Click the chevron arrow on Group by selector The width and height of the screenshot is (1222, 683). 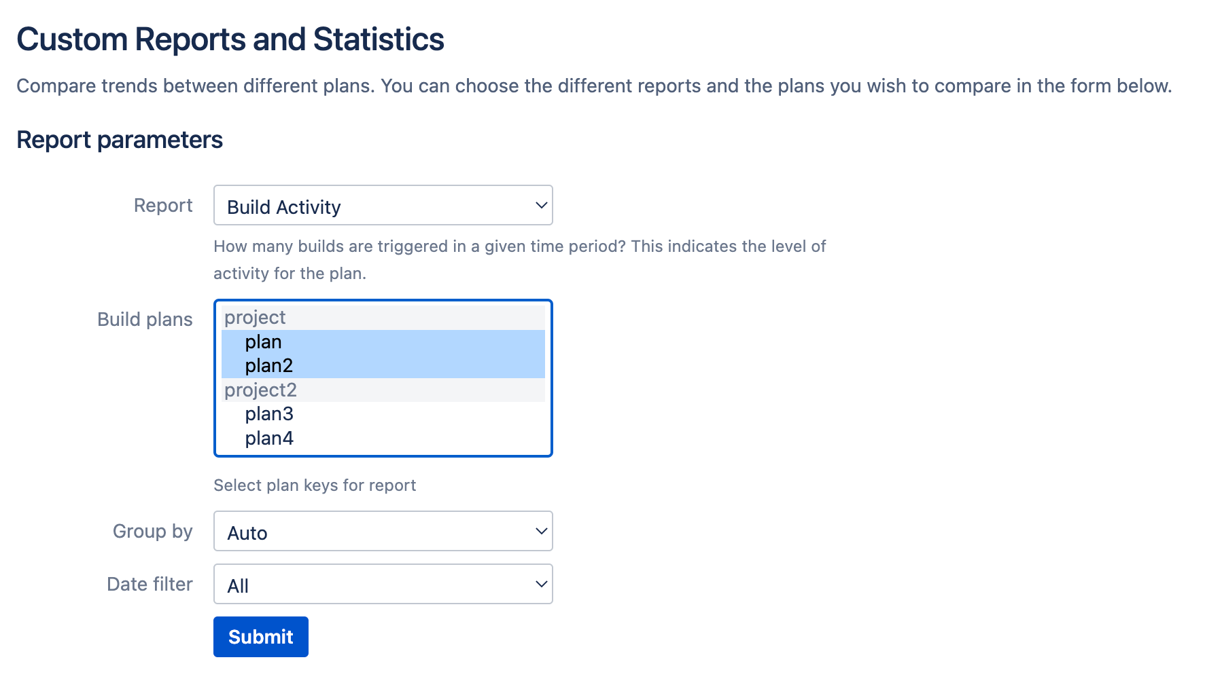pos(541,531)
